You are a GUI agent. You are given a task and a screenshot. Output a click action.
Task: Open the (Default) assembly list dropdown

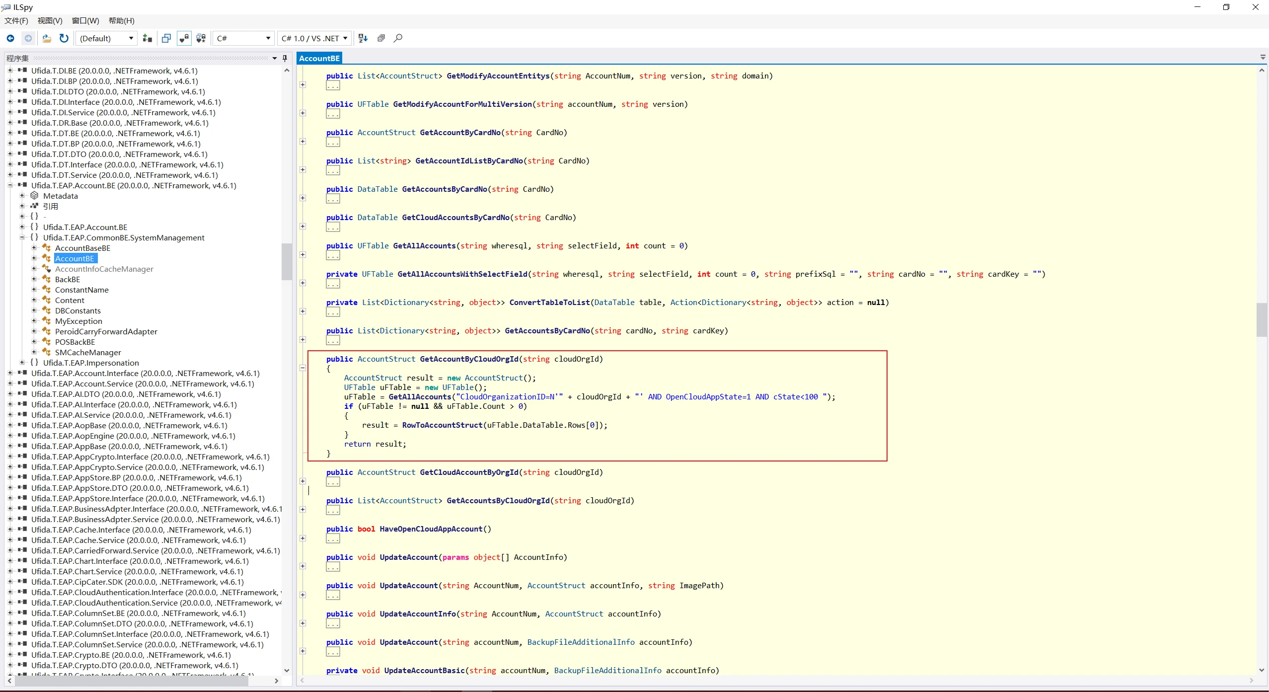pyautogui.click(x=106, y=38)
